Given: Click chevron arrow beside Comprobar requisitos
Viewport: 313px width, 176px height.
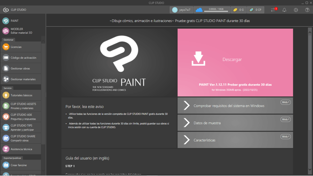Looking at the screenshot, I should point(186,106).
